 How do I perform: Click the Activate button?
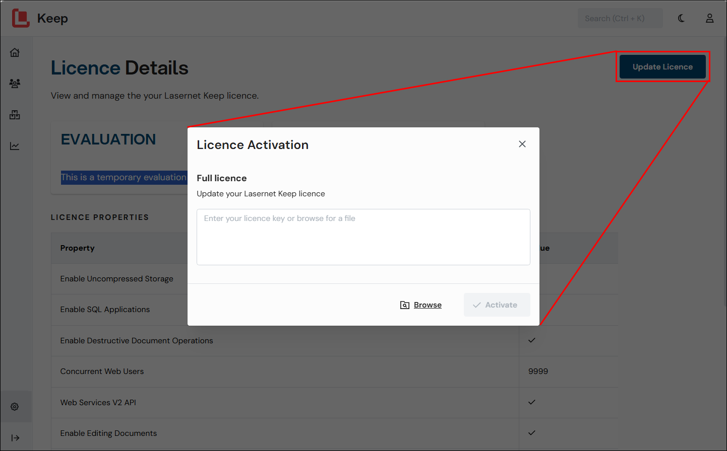[497, 305]
